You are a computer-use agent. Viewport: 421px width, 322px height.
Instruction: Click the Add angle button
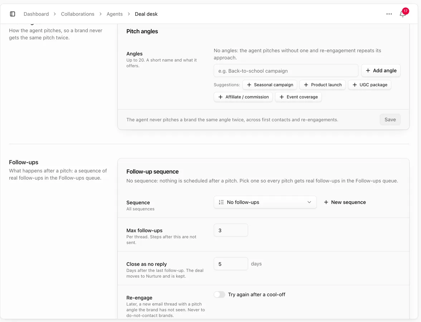[381, 70]
